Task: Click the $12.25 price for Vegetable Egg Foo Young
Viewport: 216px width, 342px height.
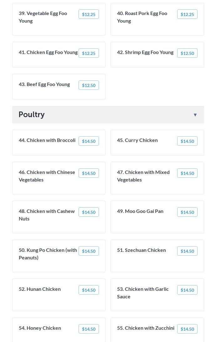Action: click(89, 14)
